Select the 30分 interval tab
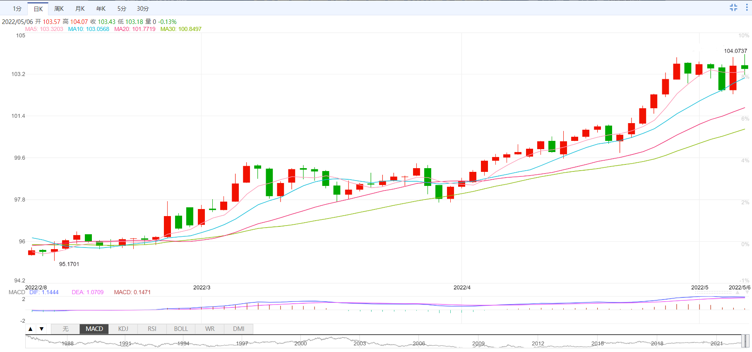752x352 pixels. coord(143,9)
